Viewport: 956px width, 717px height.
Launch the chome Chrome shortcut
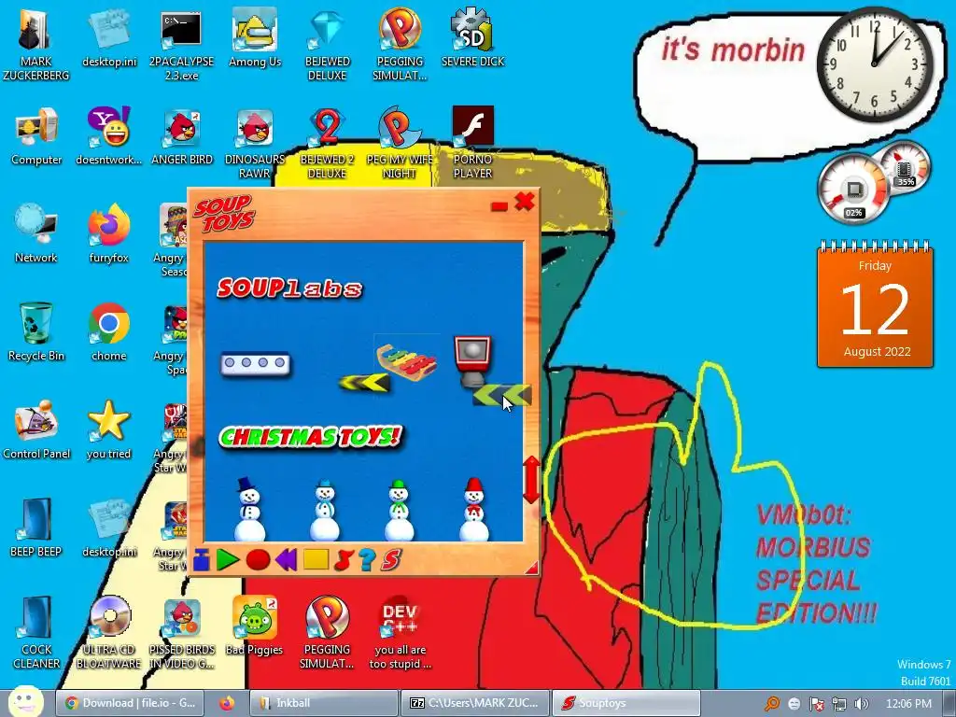[x=108, y=332]
